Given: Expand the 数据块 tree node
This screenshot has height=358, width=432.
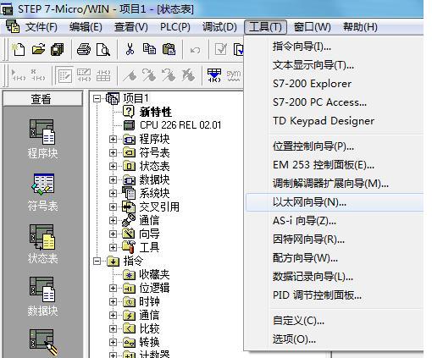Looking at the screenshot, I should (x=113, y=179).
